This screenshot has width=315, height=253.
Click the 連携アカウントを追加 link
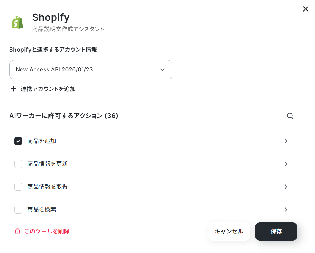tap(48, 89)
